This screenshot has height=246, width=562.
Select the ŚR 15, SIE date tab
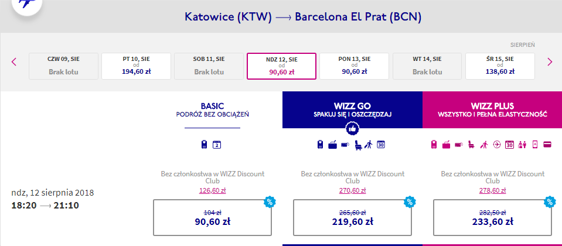click(500, 66)
